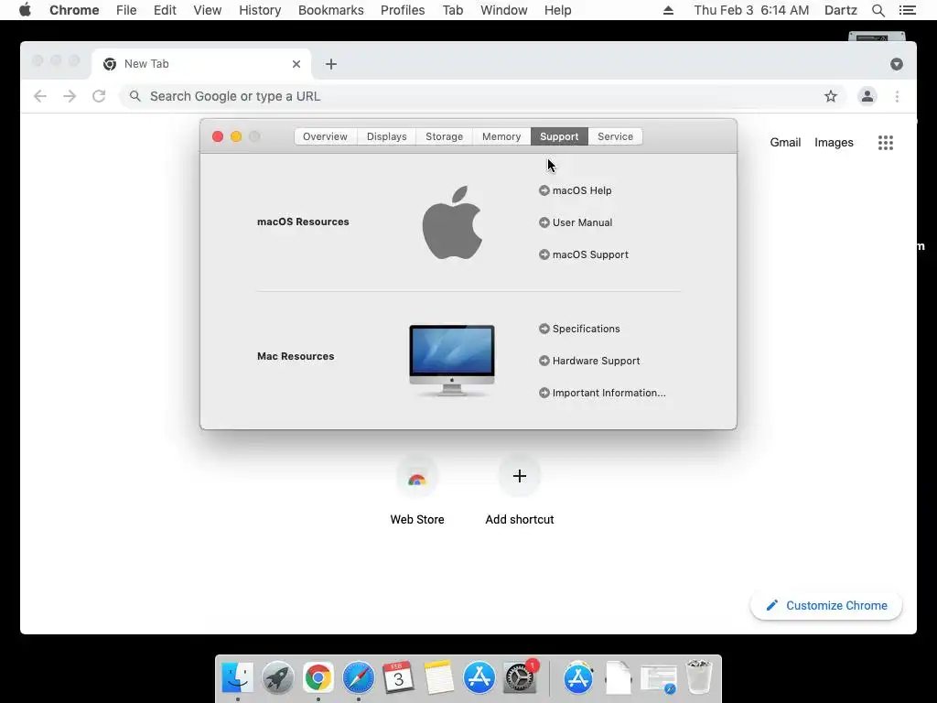Switch to the Memory tab

tap(501, 136)
